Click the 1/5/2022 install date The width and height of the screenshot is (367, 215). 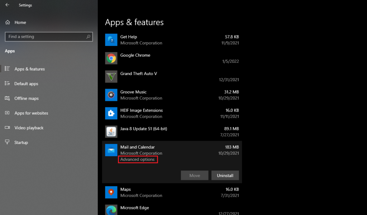pos(230,61)
